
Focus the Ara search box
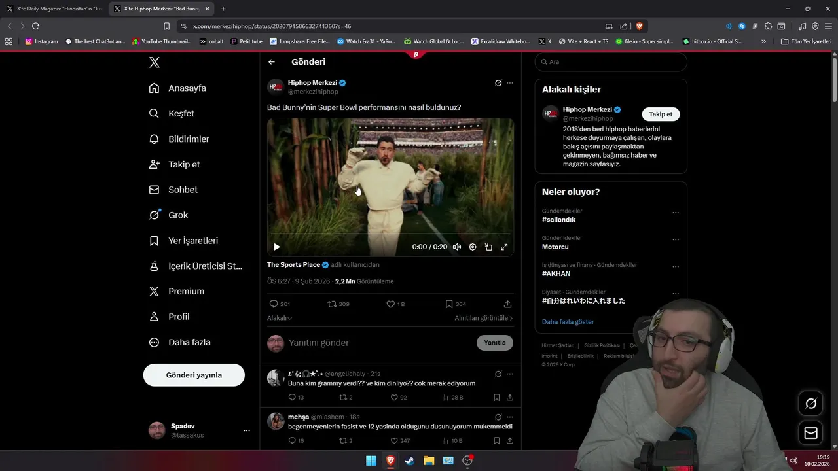[611, 62]
